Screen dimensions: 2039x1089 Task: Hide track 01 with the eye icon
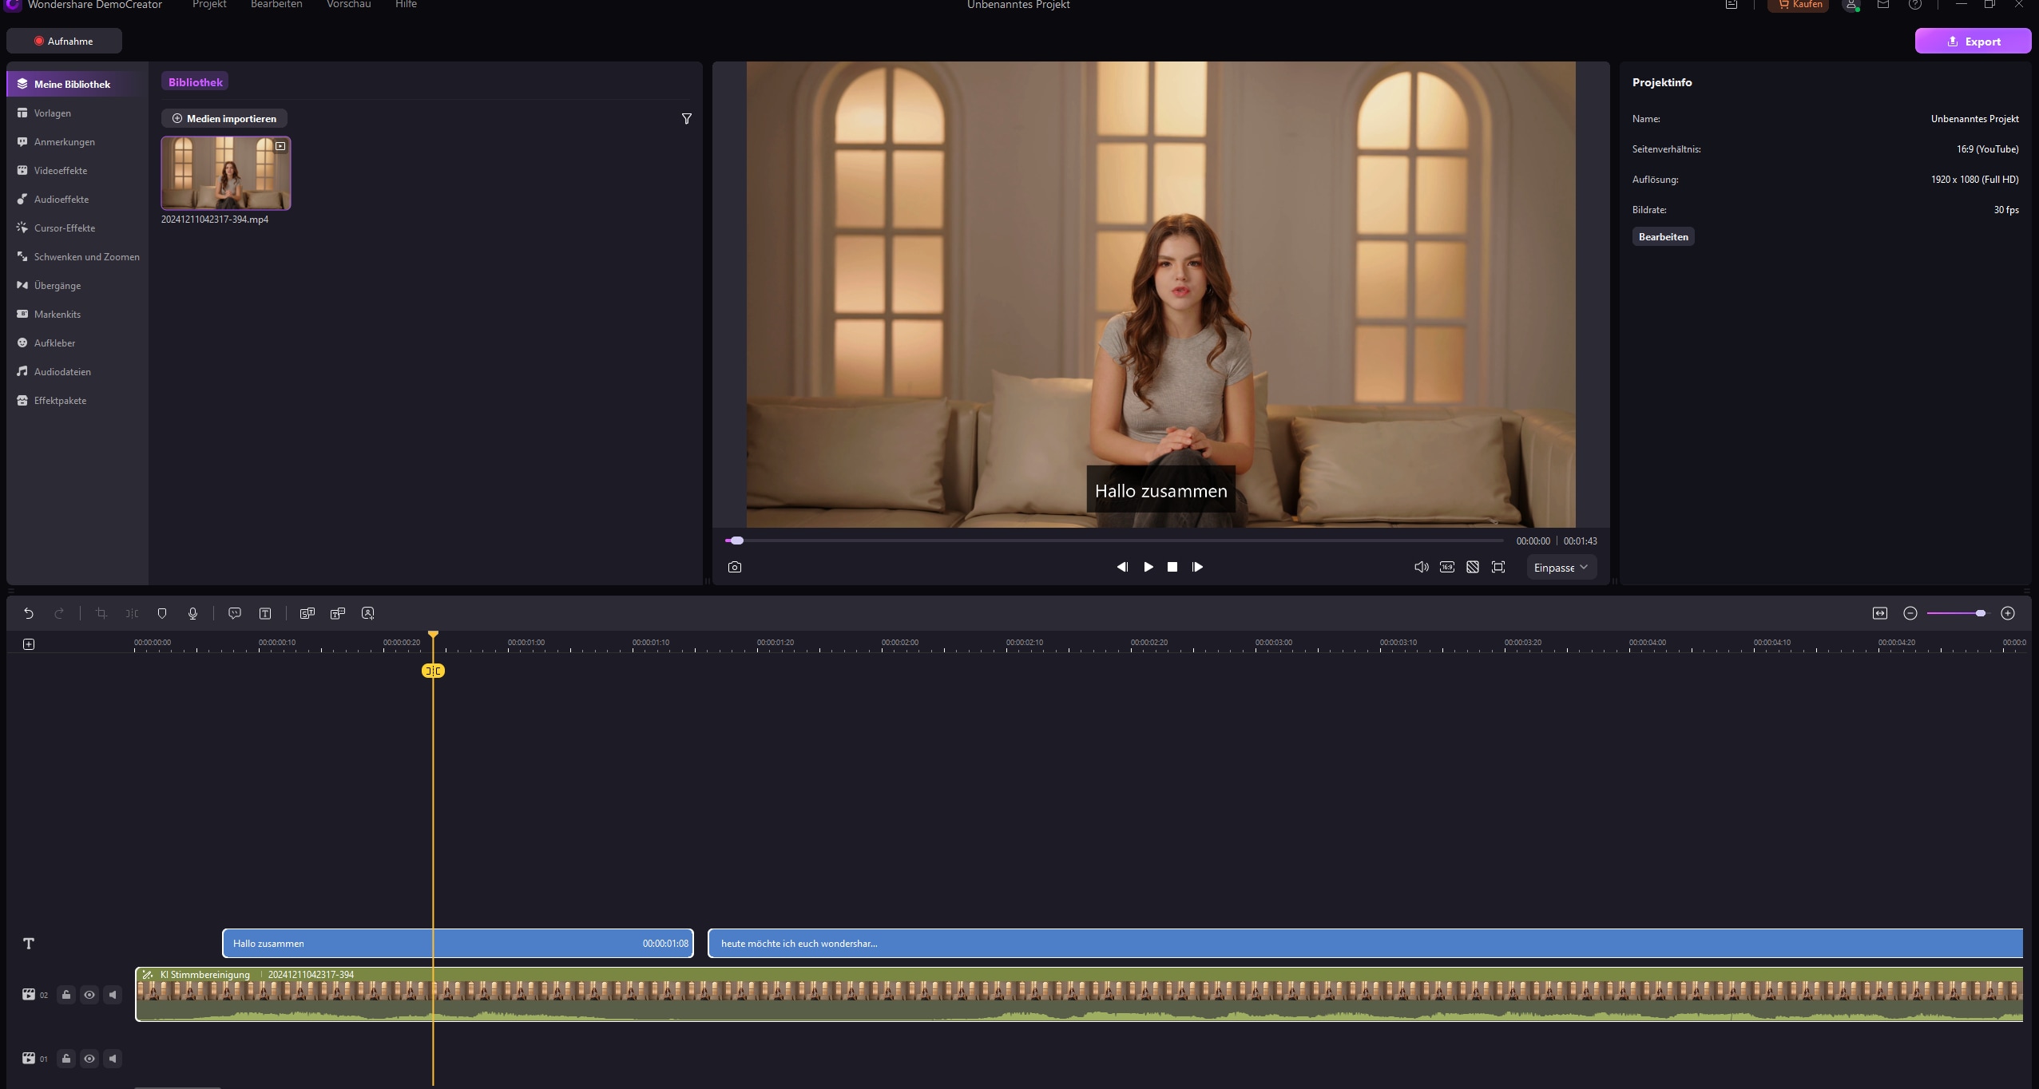pyautogui.click(x=89, y=1059)
